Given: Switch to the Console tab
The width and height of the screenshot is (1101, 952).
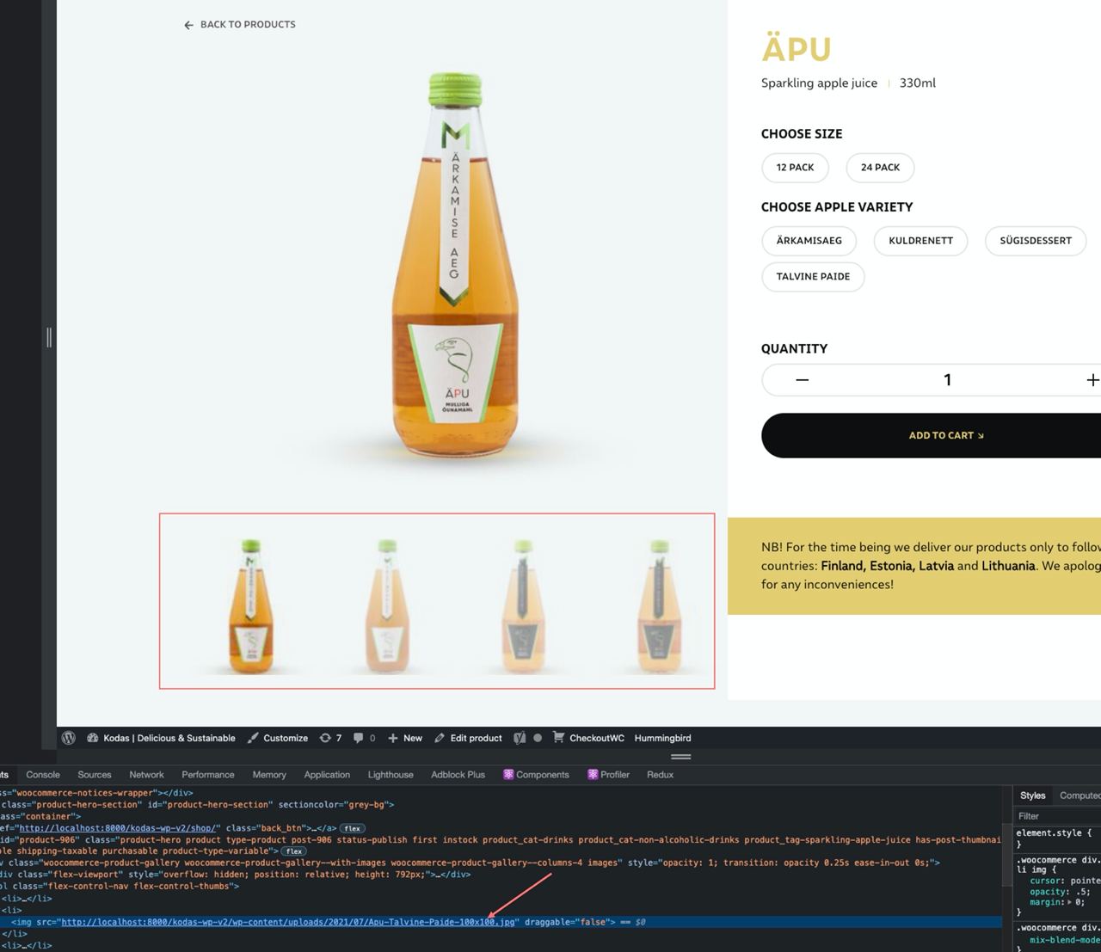Looking at the screenshot, I should coord(43,775).
